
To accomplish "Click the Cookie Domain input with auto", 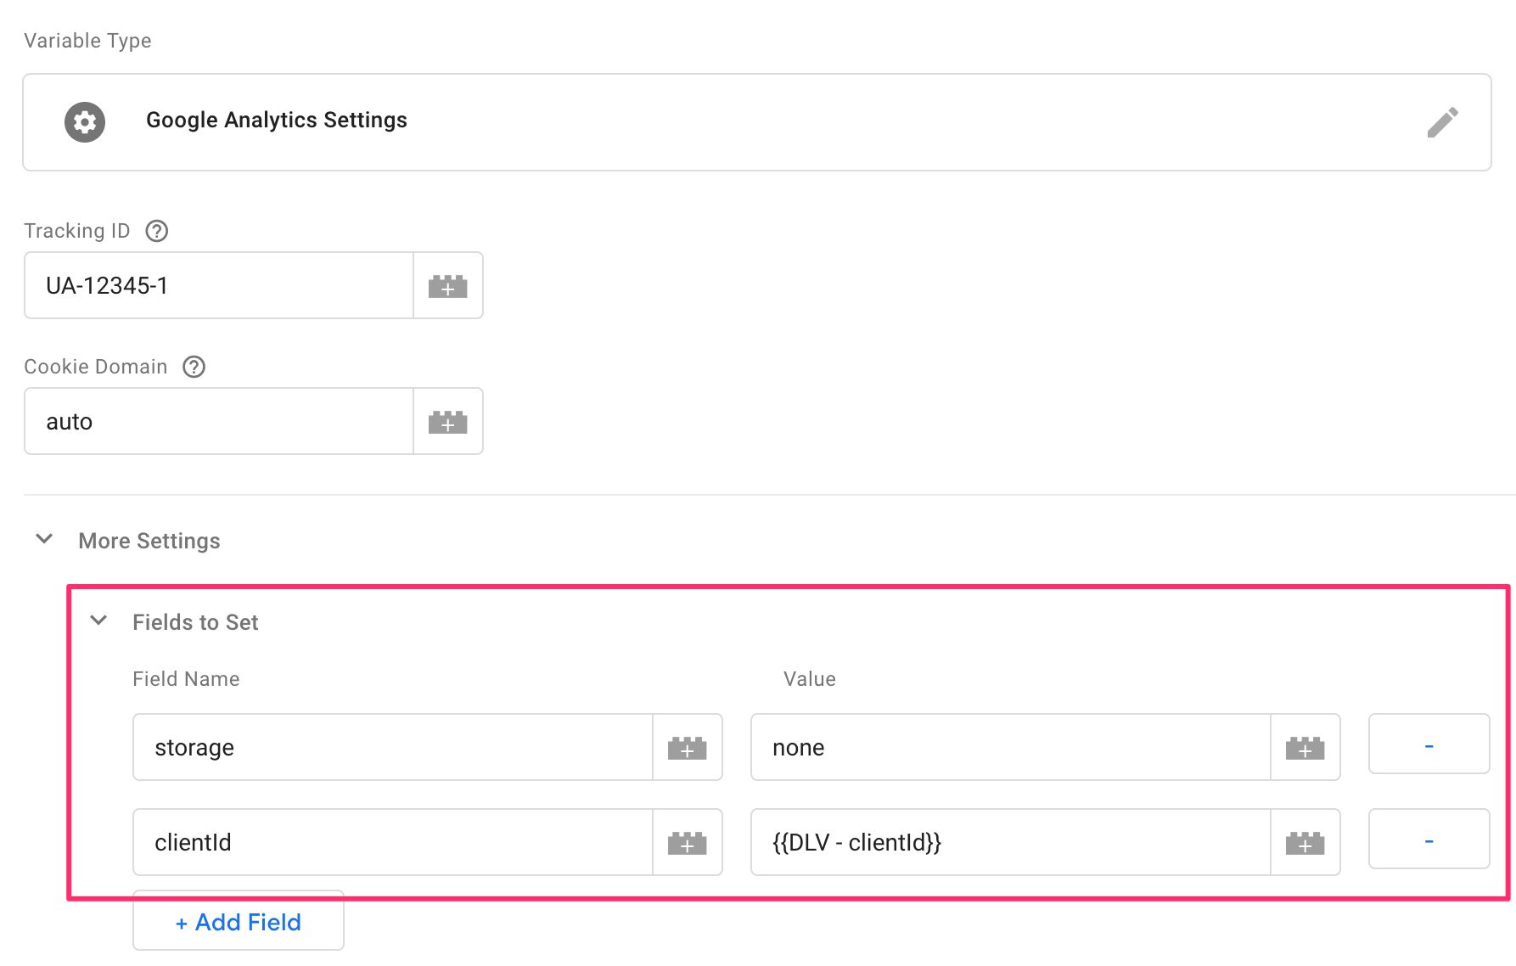I will (x=219, y=422).
